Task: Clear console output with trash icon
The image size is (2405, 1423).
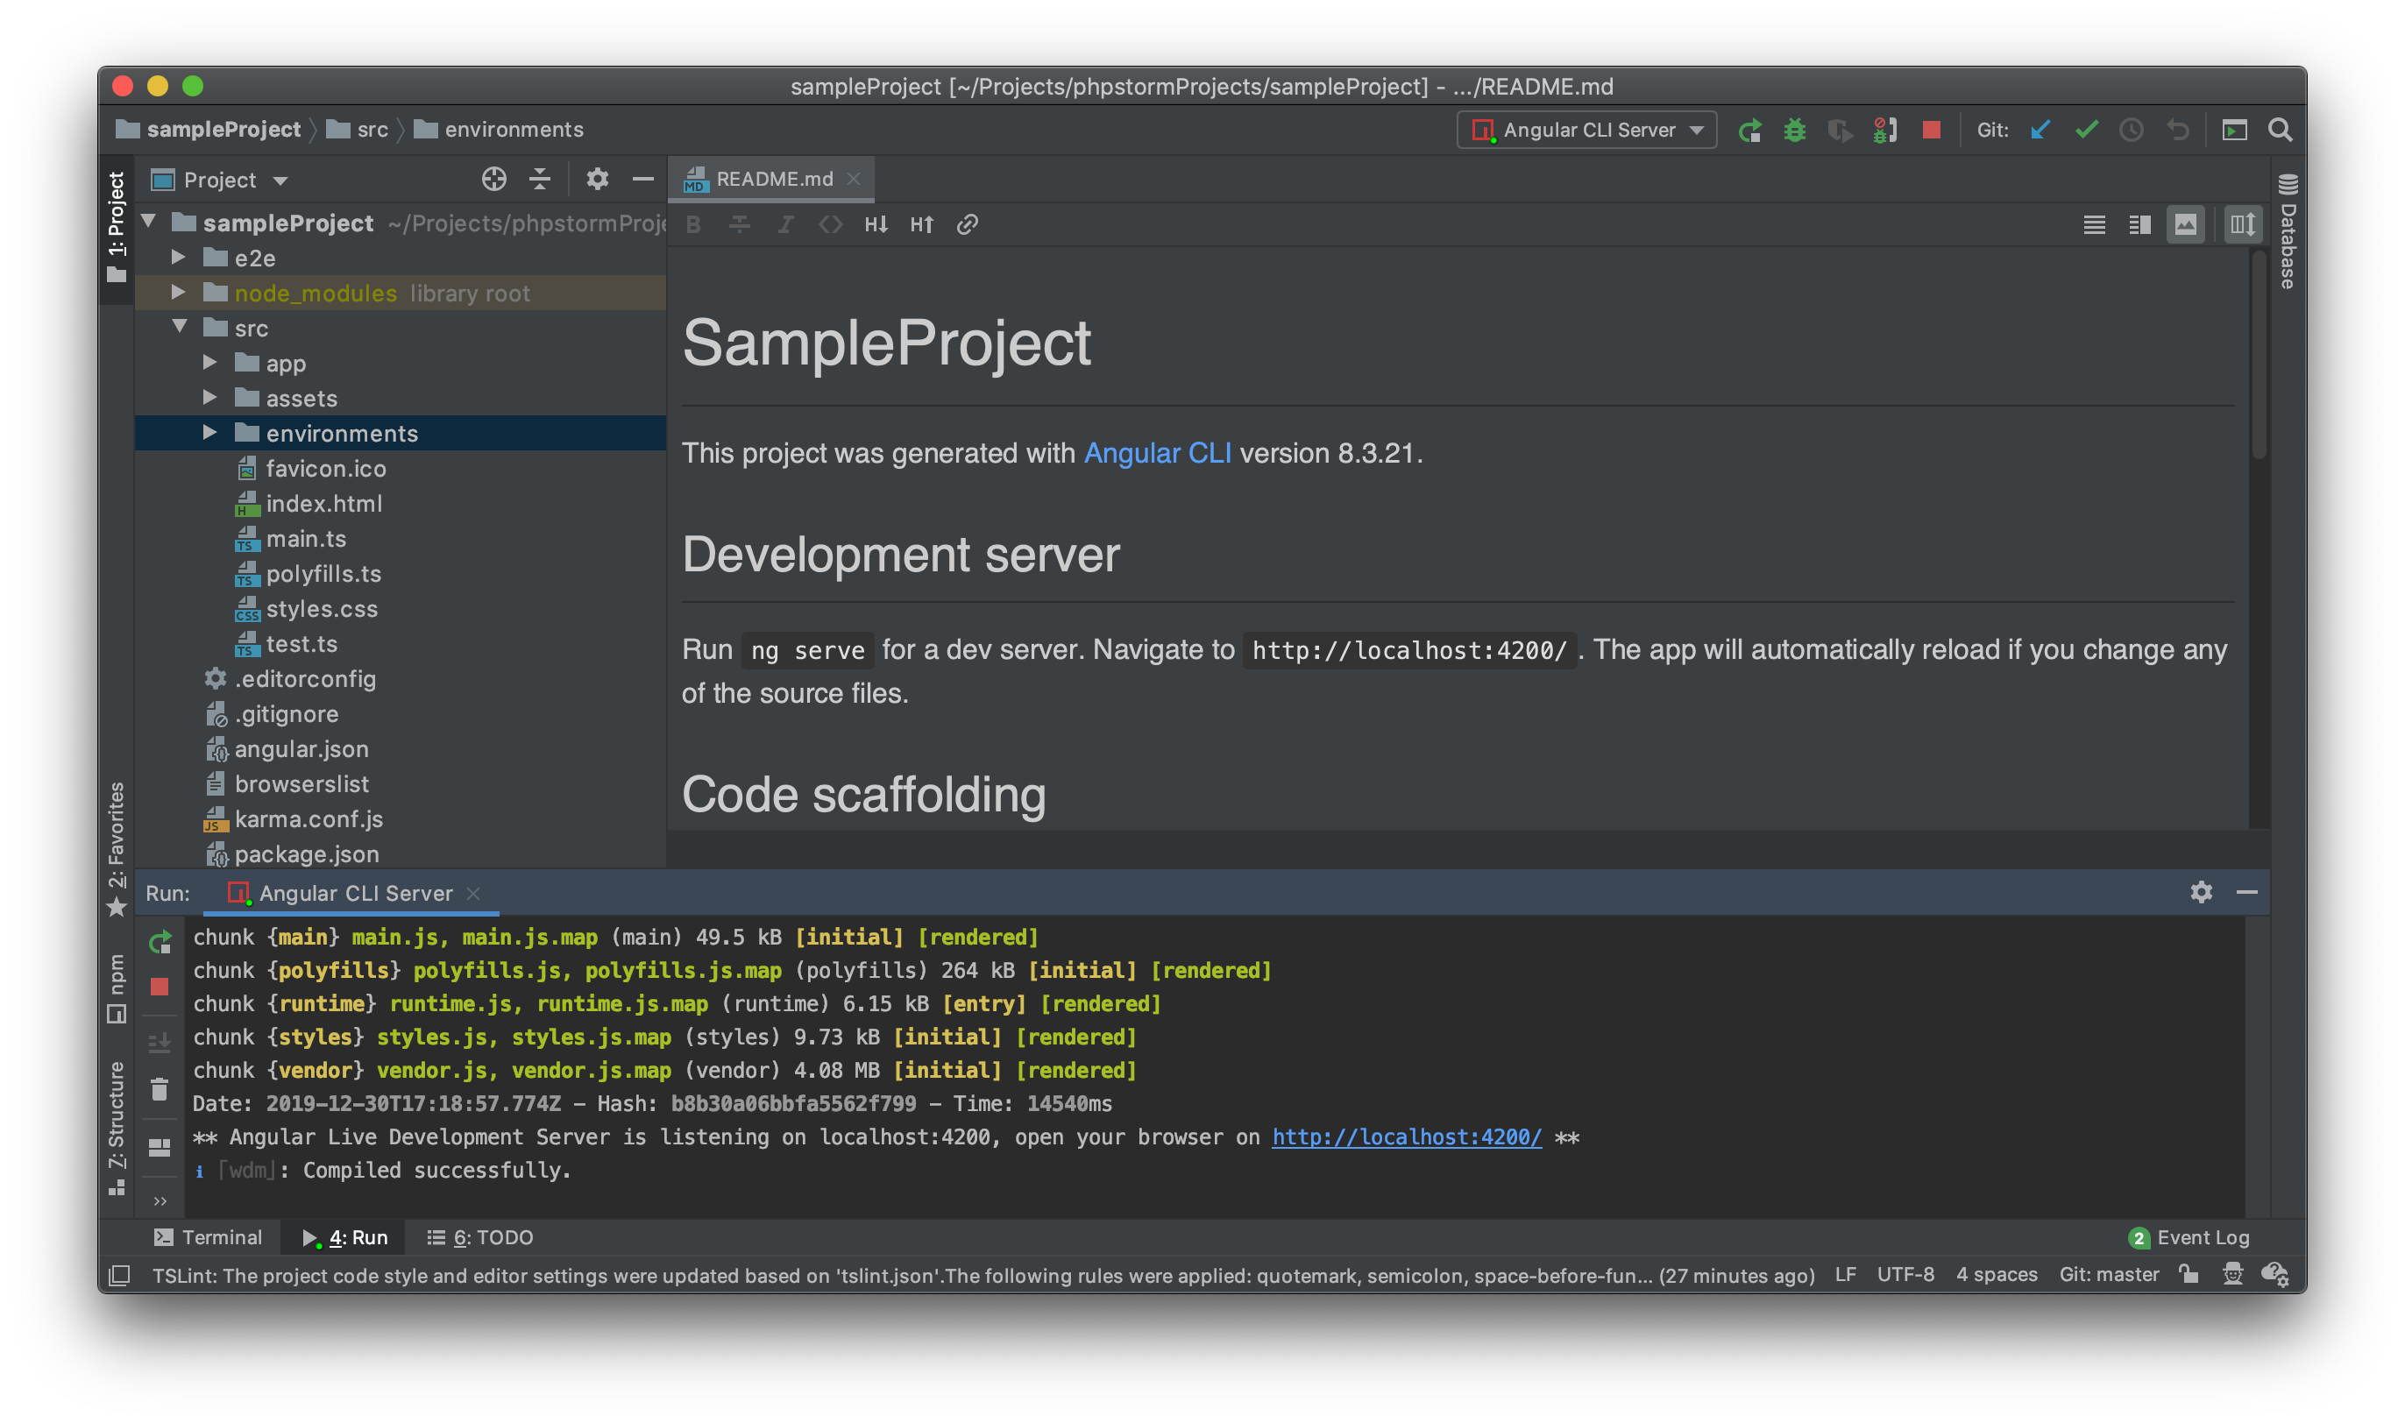Action: (160, 1090)
